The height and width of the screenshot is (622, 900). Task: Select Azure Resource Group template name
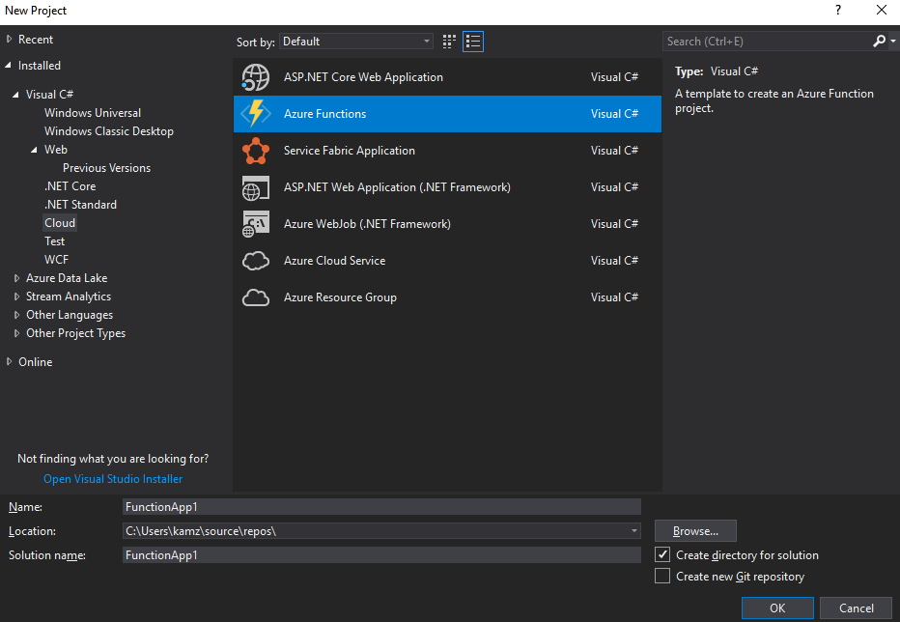pos(340,297)
